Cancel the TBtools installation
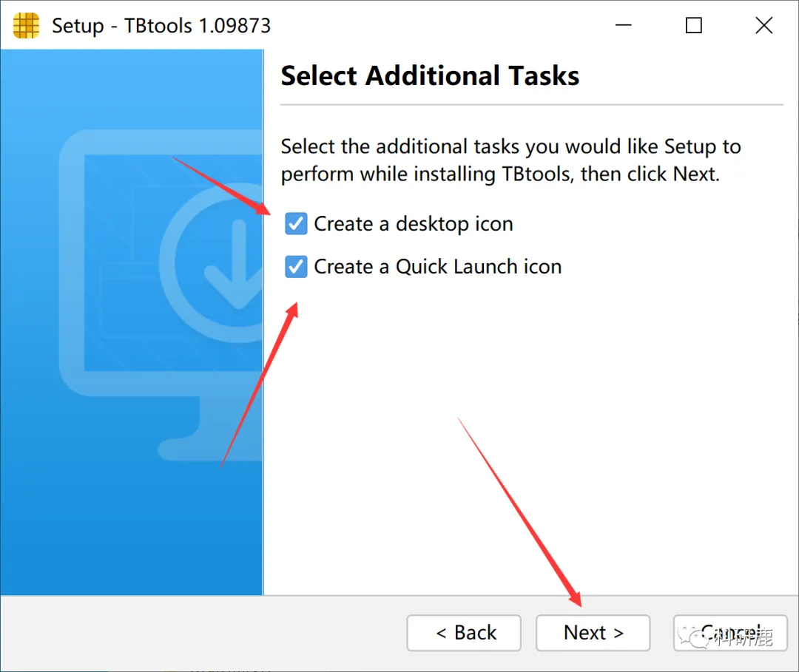 coord(730,633)
